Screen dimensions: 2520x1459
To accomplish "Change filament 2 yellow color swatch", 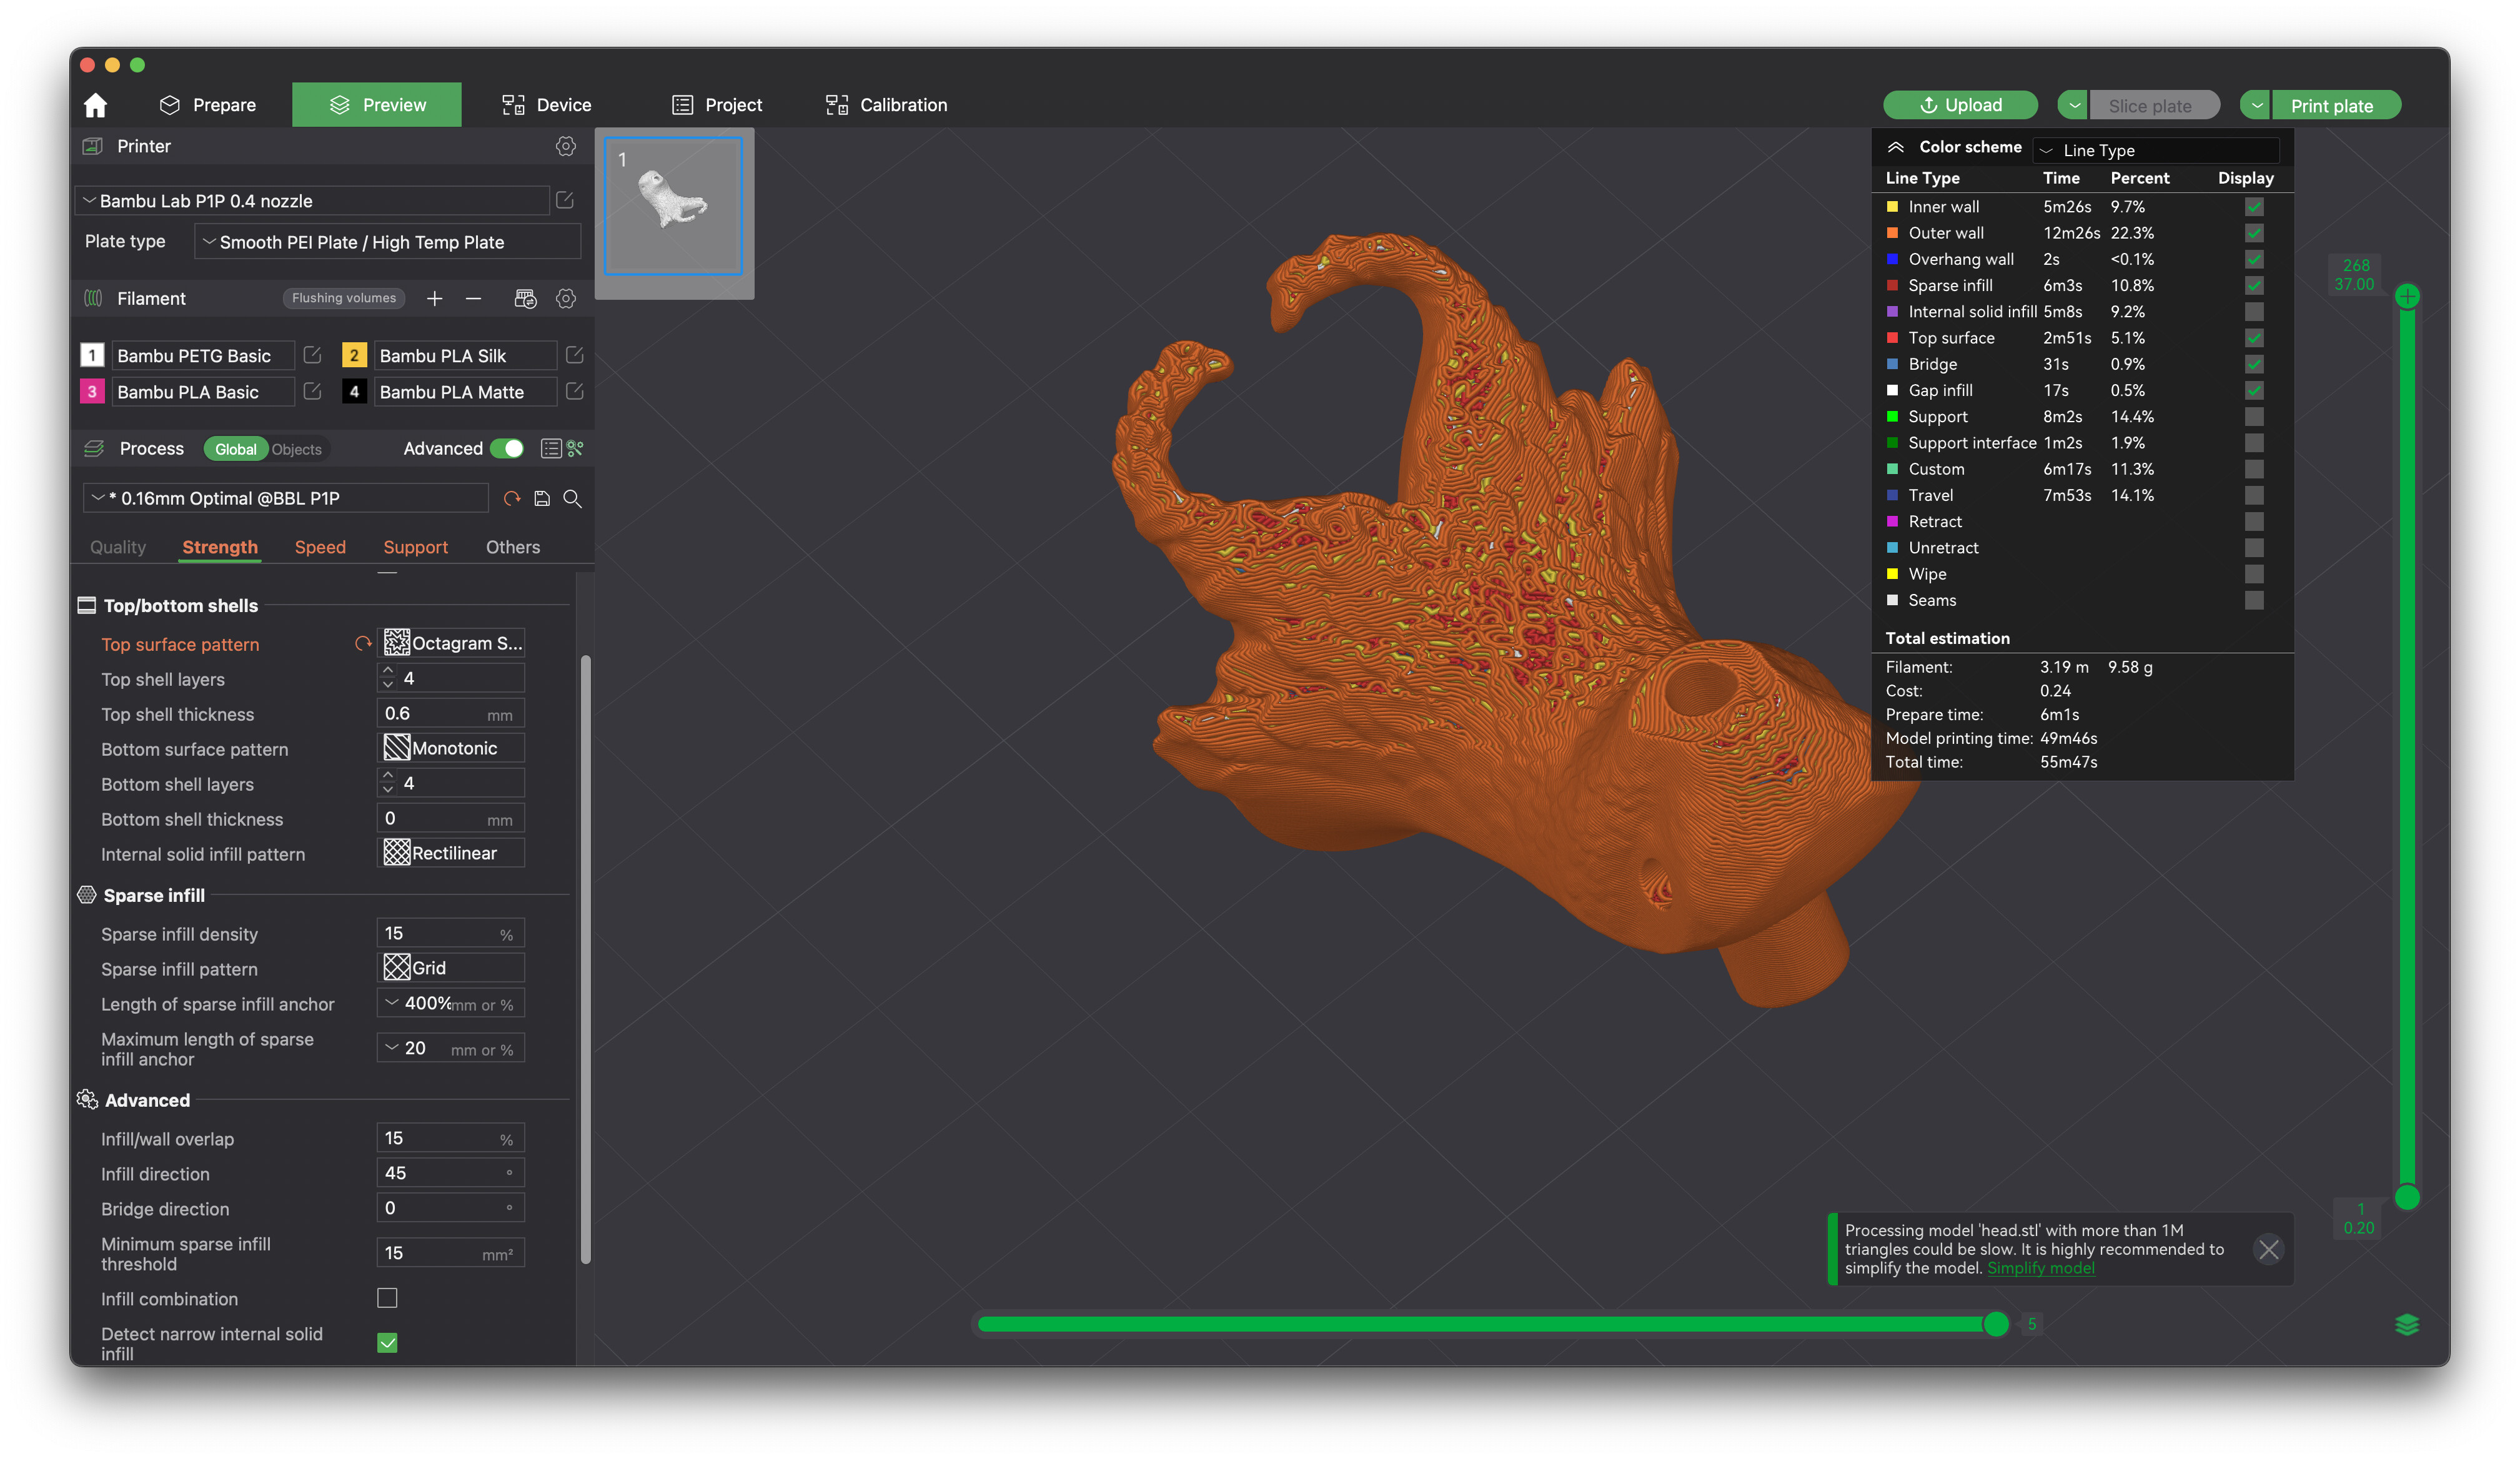I will pos(354,355).
